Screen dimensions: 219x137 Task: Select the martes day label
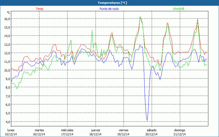point(39,130)
